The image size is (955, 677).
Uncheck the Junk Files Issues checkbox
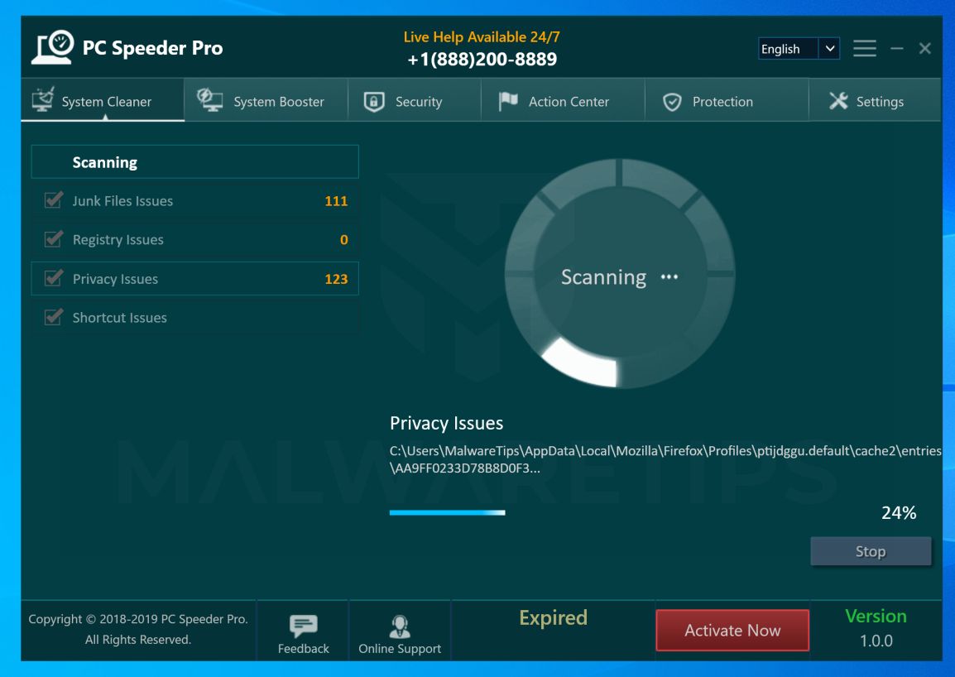coord(54,199)
